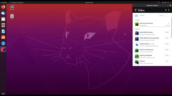This screenshot has height=96, width=172.
Task: Open the Activities overview
Action: point(4,2)
